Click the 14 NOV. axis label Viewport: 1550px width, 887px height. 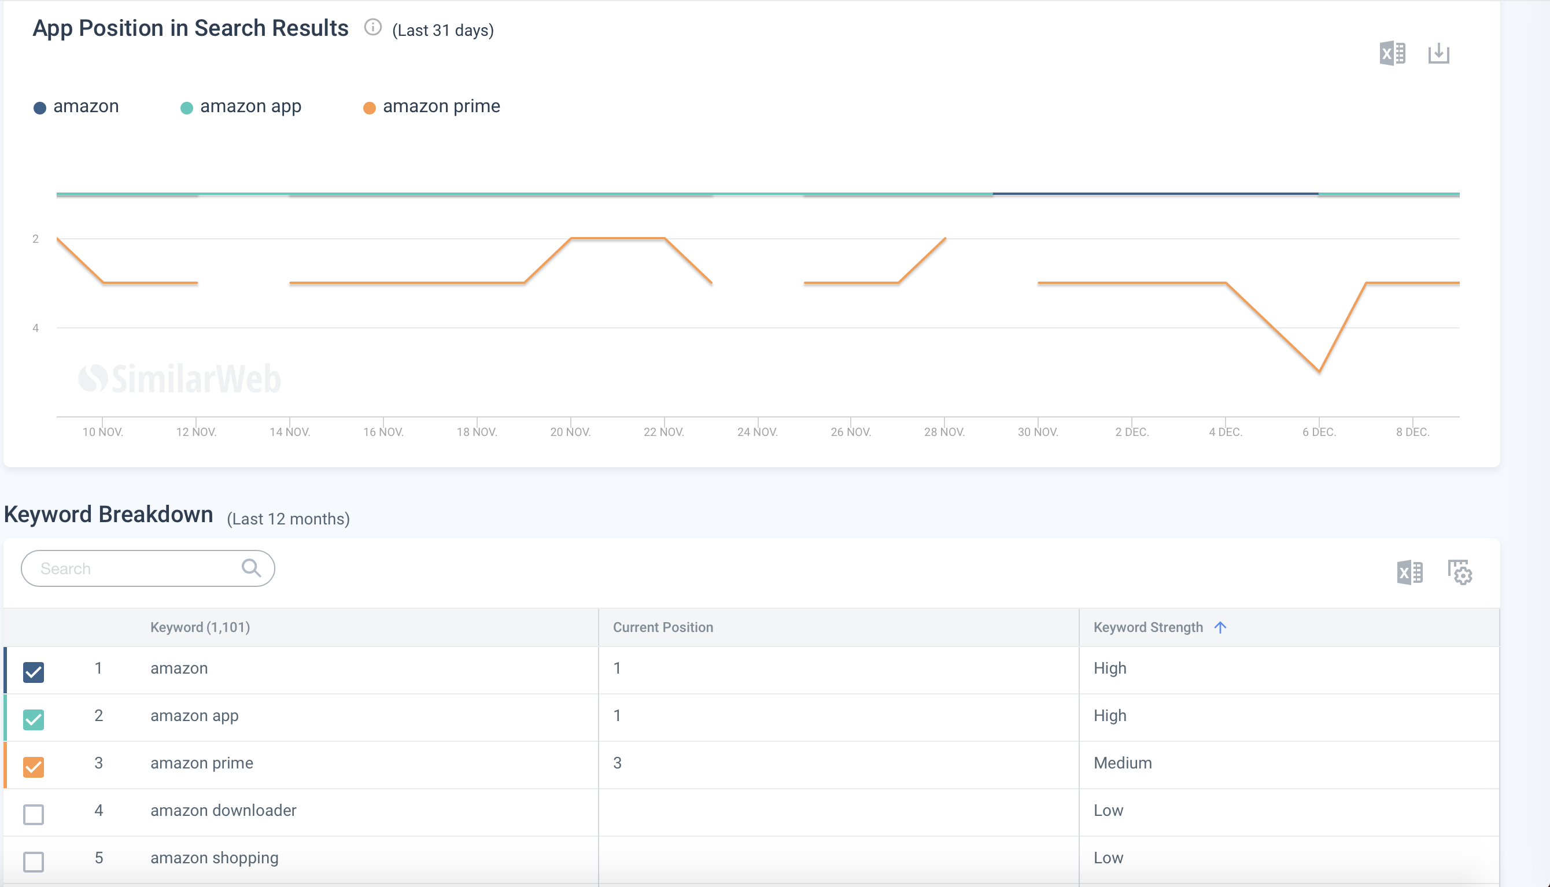[289, 432]
